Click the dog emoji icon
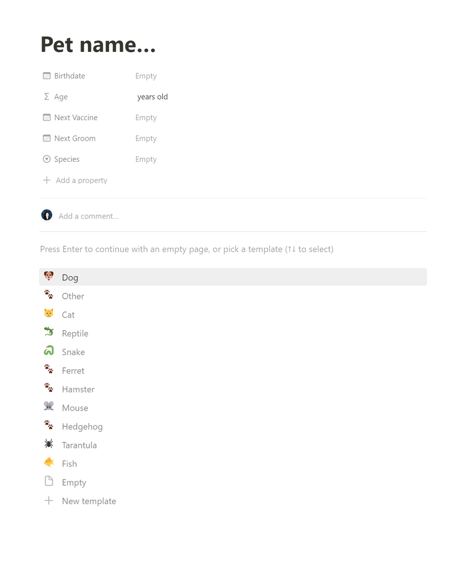 click(49, 276)
